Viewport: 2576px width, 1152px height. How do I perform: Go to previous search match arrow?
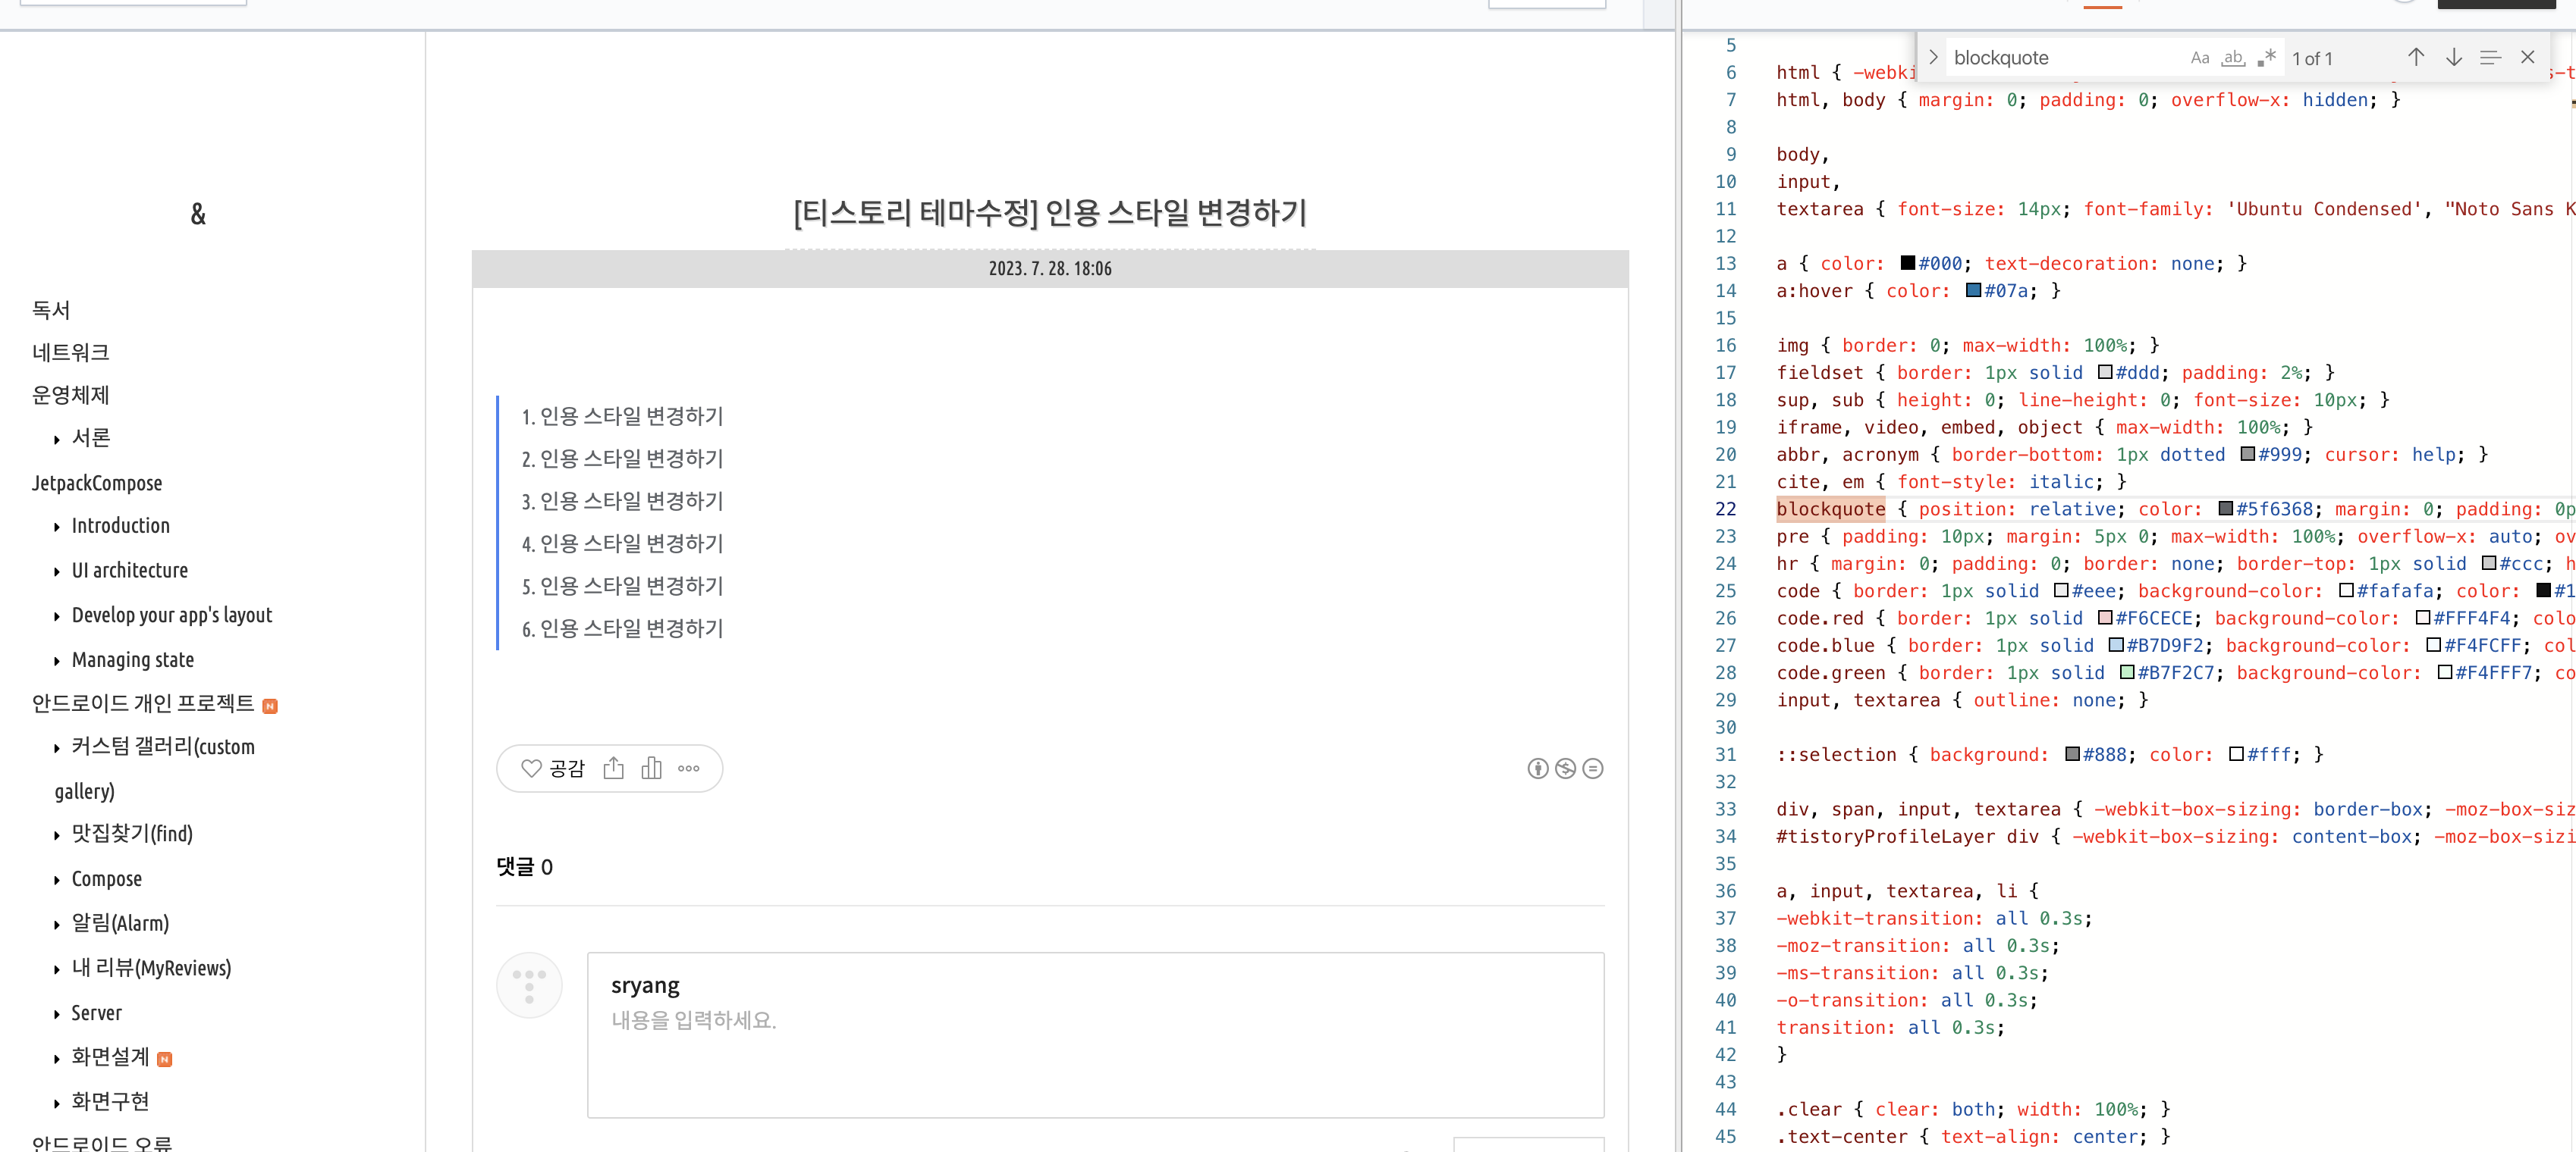coord(2415,57)
